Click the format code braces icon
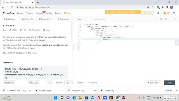Image resolution: width=179 pixels, height=101 pixels. click(161, 19)
